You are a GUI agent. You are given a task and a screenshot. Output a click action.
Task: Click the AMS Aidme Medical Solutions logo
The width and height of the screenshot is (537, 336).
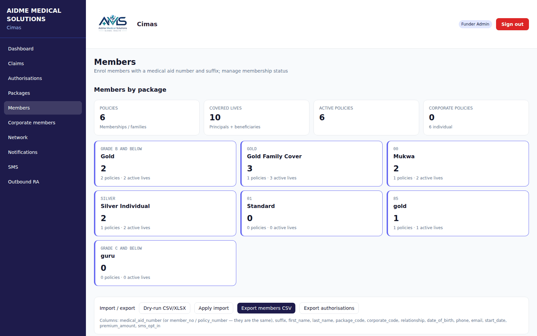(113, 23)
